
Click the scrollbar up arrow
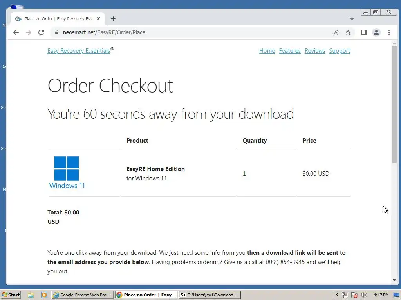[394, 44]
